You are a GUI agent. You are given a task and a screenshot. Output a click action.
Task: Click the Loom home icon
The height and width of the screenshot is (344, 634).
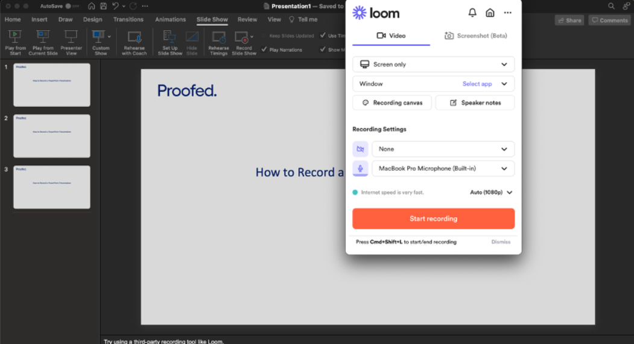click(x=490, y=13)
